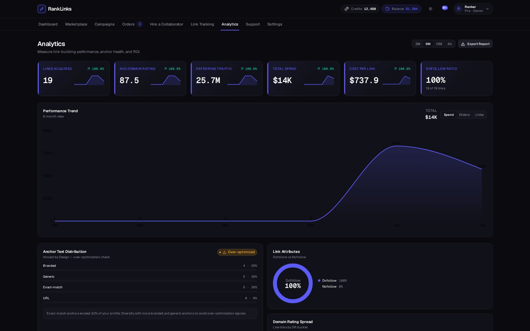Click the Dofollow Ratio 100% value
This screenshot has width=530, height=331.
tap(436, 80)
